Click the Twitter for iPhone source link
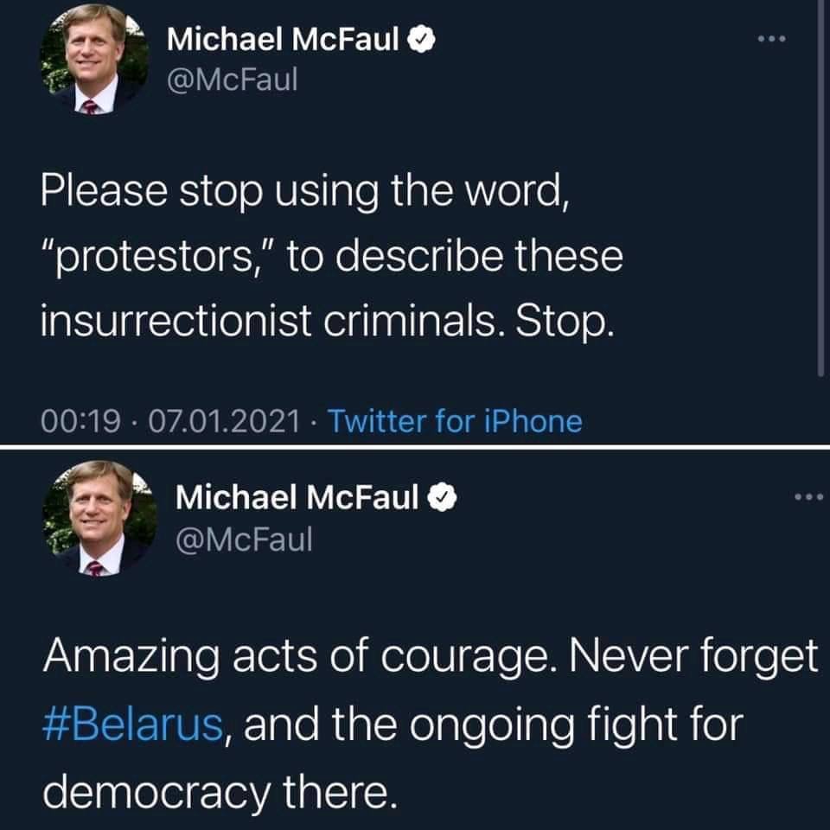Viewport: 830px width, 830px height. tap(455, 422)
